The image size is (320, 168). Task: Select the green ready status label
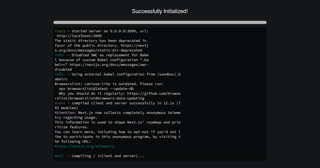[x=60, y=31]
